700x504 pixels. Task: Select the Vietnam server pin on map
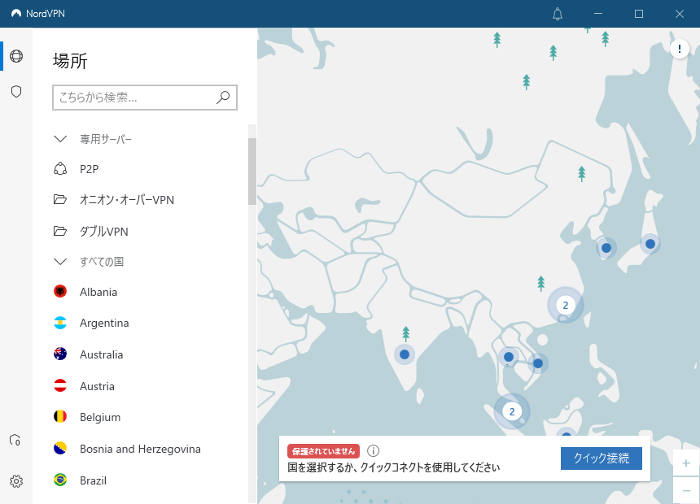[538, 363]
